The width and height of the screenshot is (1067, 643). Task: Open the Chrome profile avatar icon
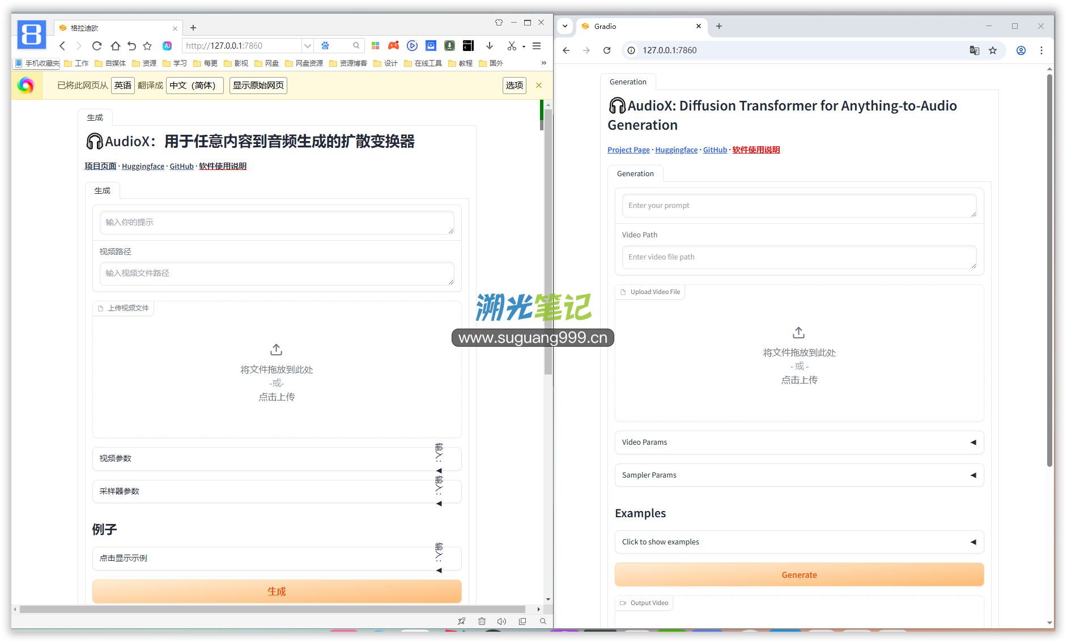[x=1021, y=50]
